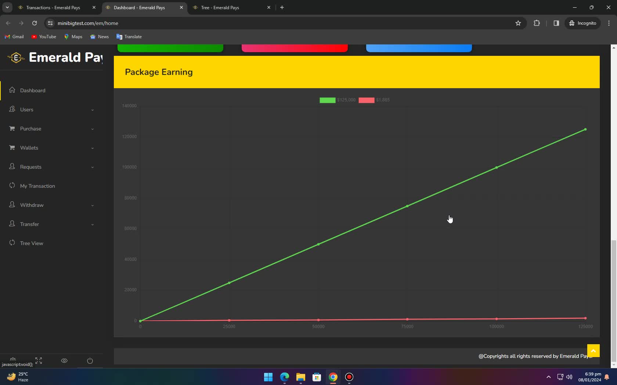Image resolution: width=617 pixels, height=385 pixels.
Task: Select the Tree View sidebar icon
Action: pyautogui.click(x=12, y=243)
